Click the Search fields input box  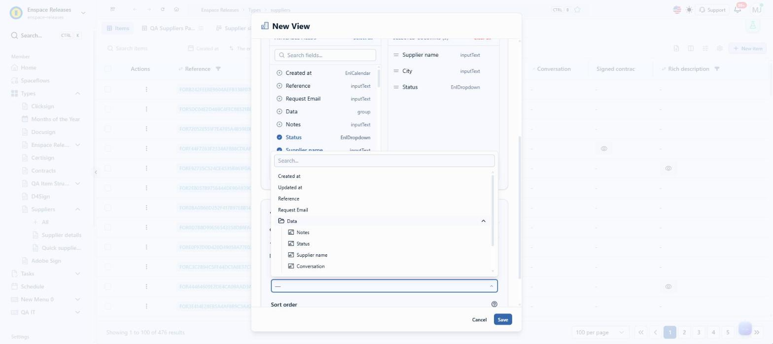click(x=325, y=55)
